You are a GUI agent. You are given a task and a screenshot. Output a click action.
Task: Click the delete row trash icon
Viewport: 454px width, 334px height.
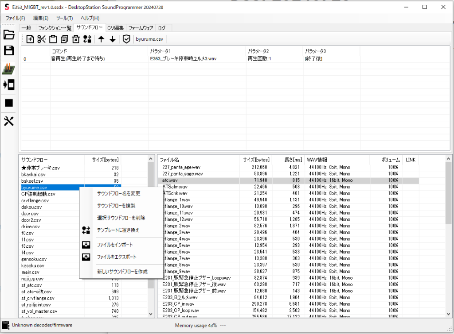(76, 39)
